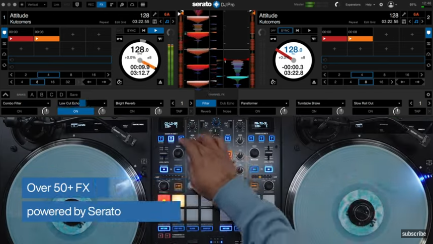Adjust the Combo Filter depth knob
The width and height of the screenshot is (433, 244).
[46, 111]
